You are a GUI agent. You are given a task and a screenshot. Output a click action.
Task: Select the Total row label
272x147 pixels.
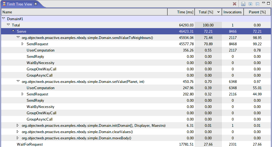[x=16, y=25]
